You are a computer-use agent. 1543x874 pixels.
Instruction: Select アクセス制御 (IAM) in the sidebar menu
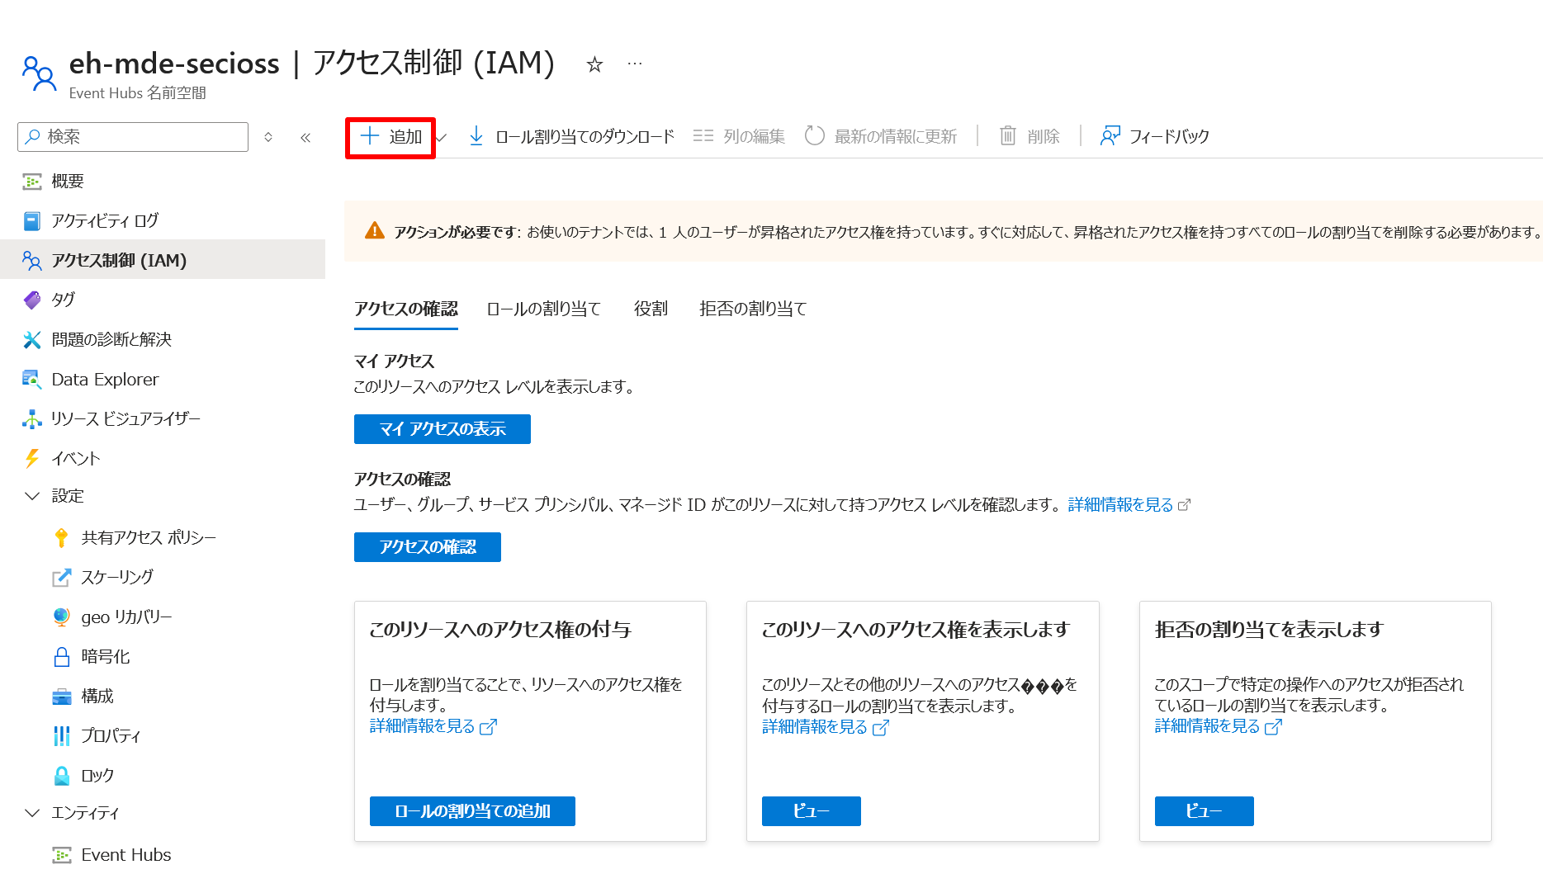pyautogui.click(x=163, y=260)
